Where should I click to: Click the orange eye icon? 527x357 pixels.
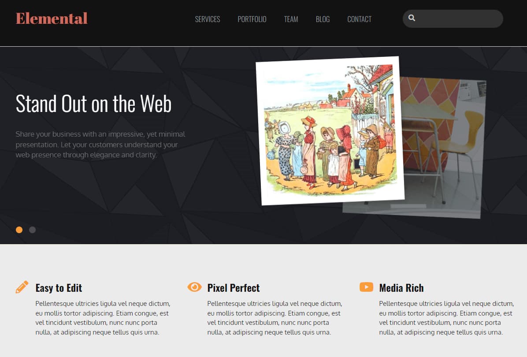tap(194, 287)
